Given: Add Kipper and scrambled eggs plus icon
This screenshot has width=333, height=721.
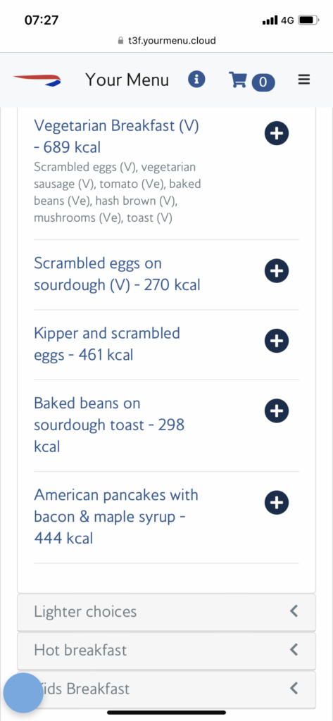Looking at the screenshot, I should pyautogui.click(x=277, y=341).
